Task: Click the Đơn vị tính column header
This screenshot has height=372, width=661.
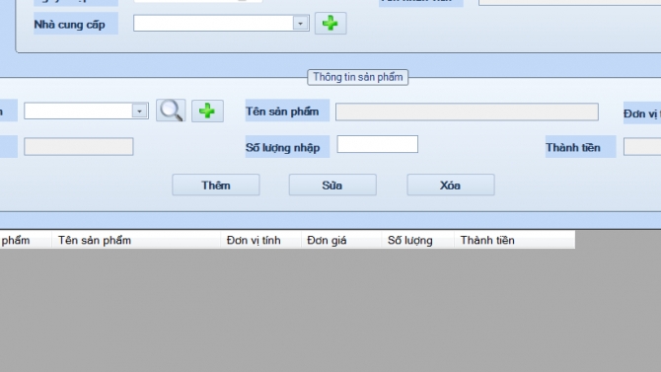Action: click(x=260, y=240)
